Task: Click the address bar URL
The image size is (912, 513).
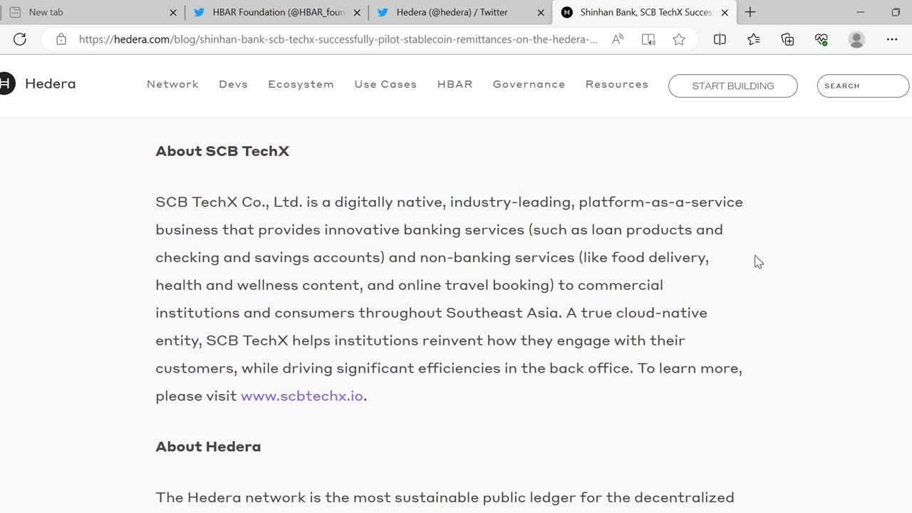Action: pos(338,39)
